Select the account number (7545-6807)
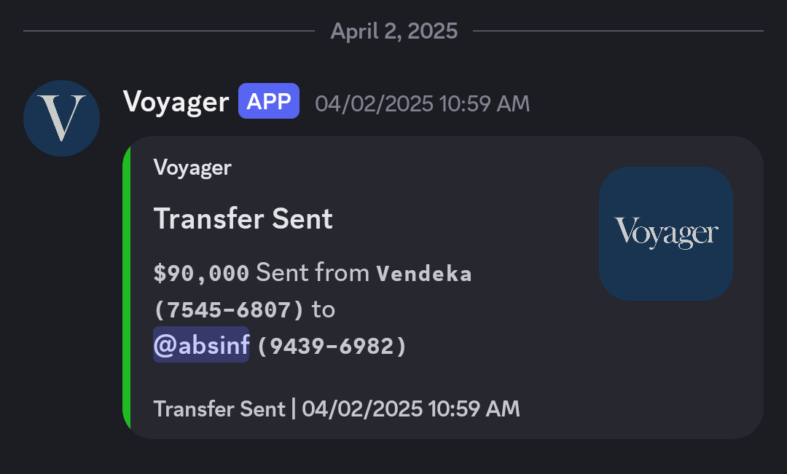 click(229, 310)
